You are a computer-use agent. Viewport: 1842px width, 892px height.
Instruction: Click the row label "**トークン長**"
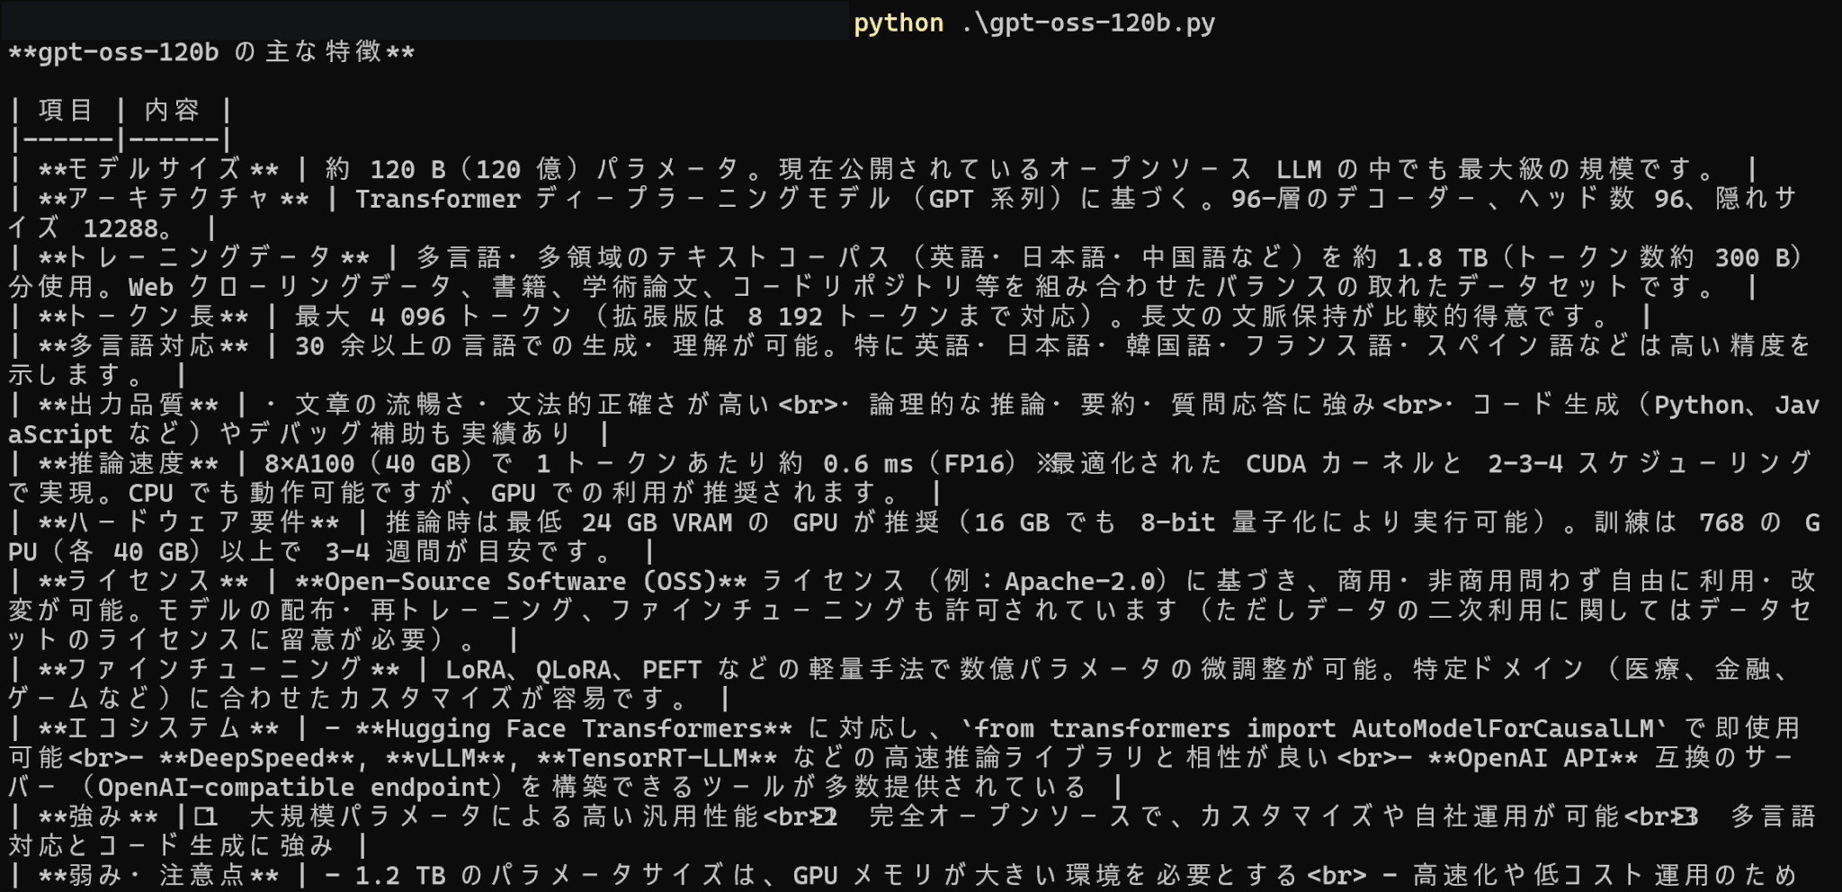click(x=143, y=317)
